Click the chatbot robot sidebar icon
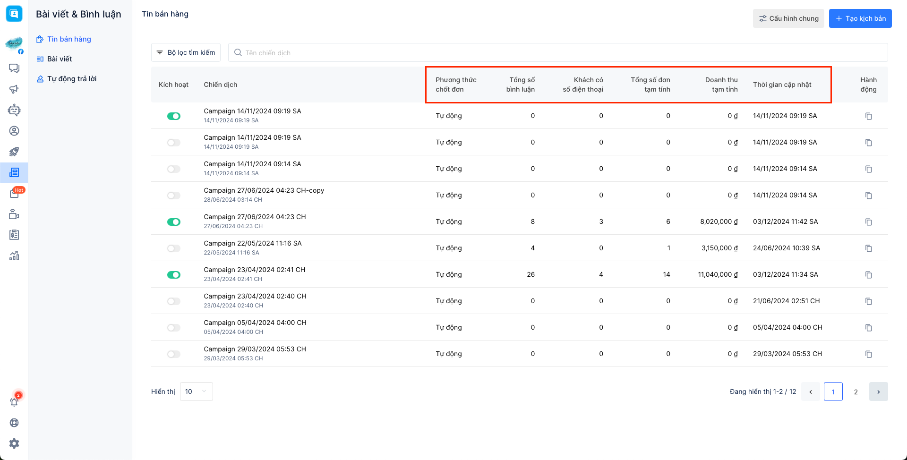 [14, 110]
